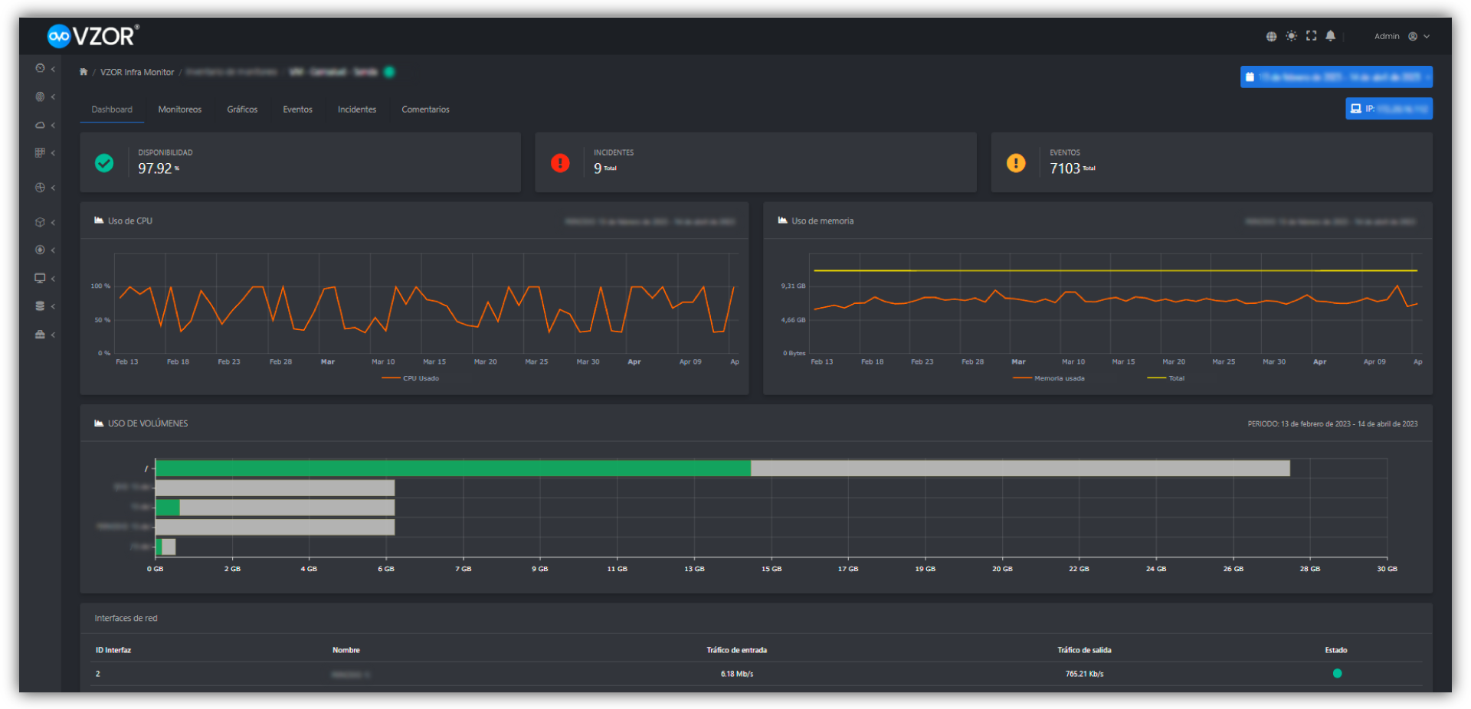This screenshot has width=1471, height=709.
Task: Expand the briefcase sidebar section chevron
Action: pos(54,335)
